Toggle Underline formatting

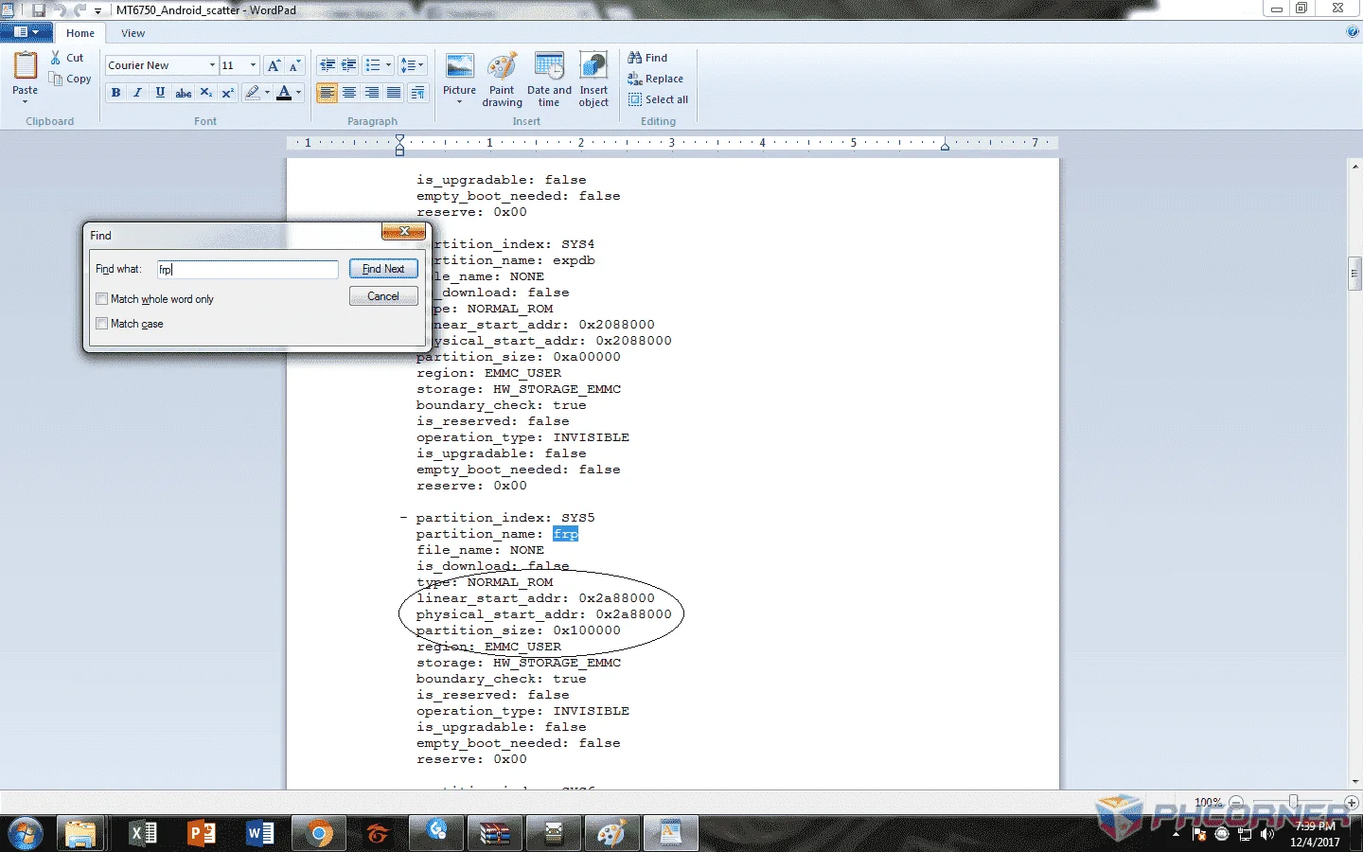[x=160, y=93]
